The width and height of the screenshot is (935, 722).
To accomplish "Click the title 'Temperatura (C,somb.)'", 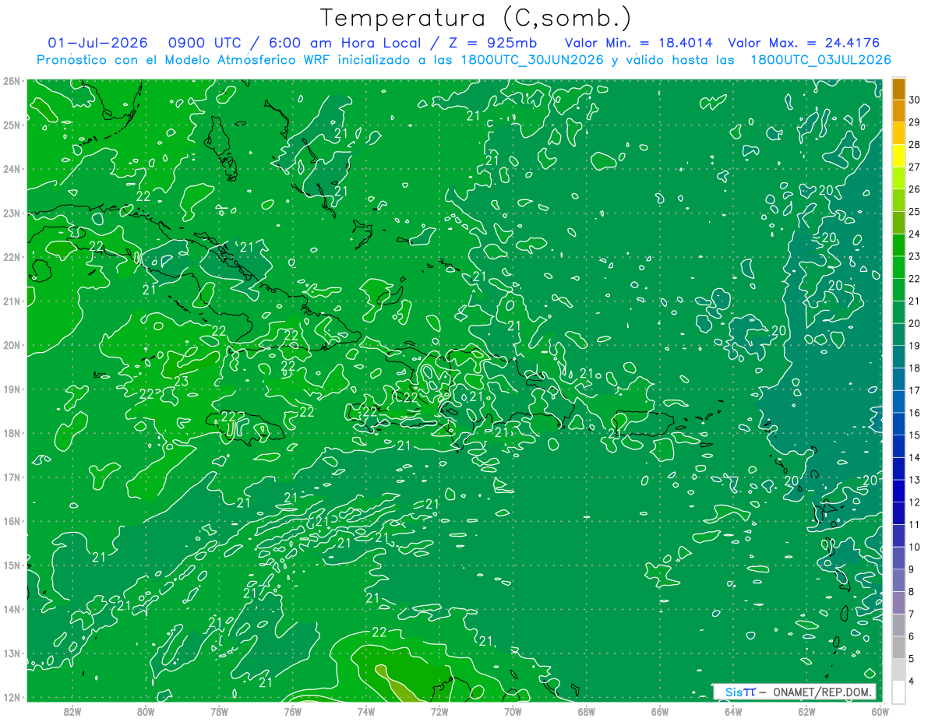I will coord(476,18).
